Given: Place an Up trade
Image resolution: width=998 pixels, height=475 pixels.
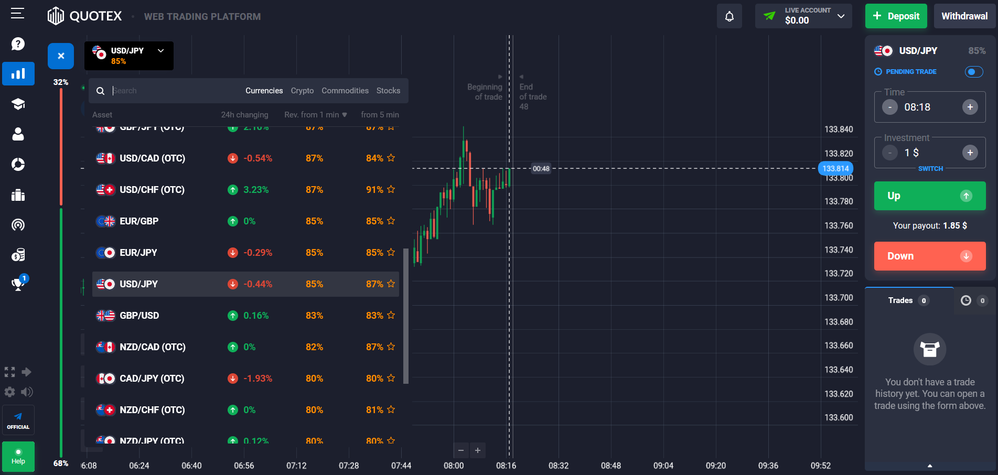Looking at the screenshot, I should tap(930, 196).
